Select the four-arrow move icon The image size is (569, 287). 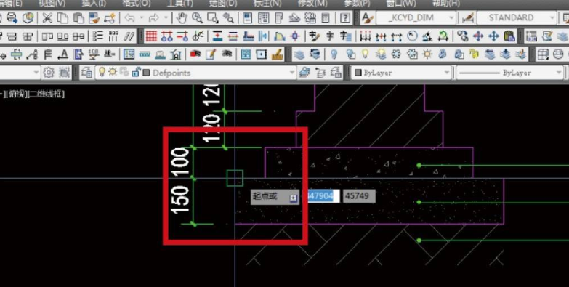tap(494, 36)
